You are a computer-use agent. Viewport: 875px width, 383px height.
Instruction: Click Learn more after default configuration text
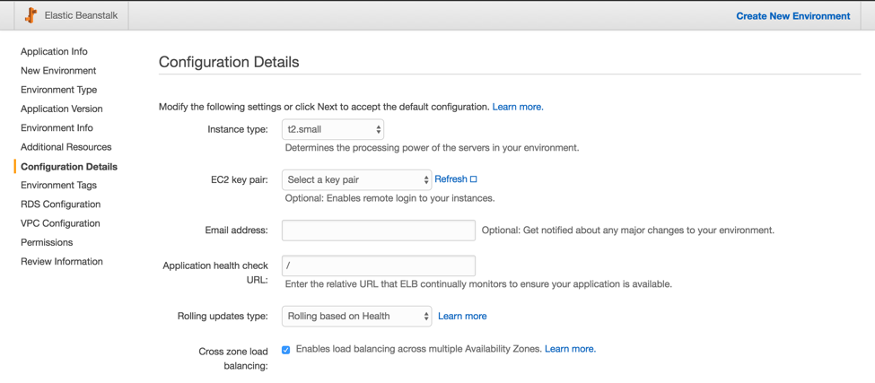518,107
